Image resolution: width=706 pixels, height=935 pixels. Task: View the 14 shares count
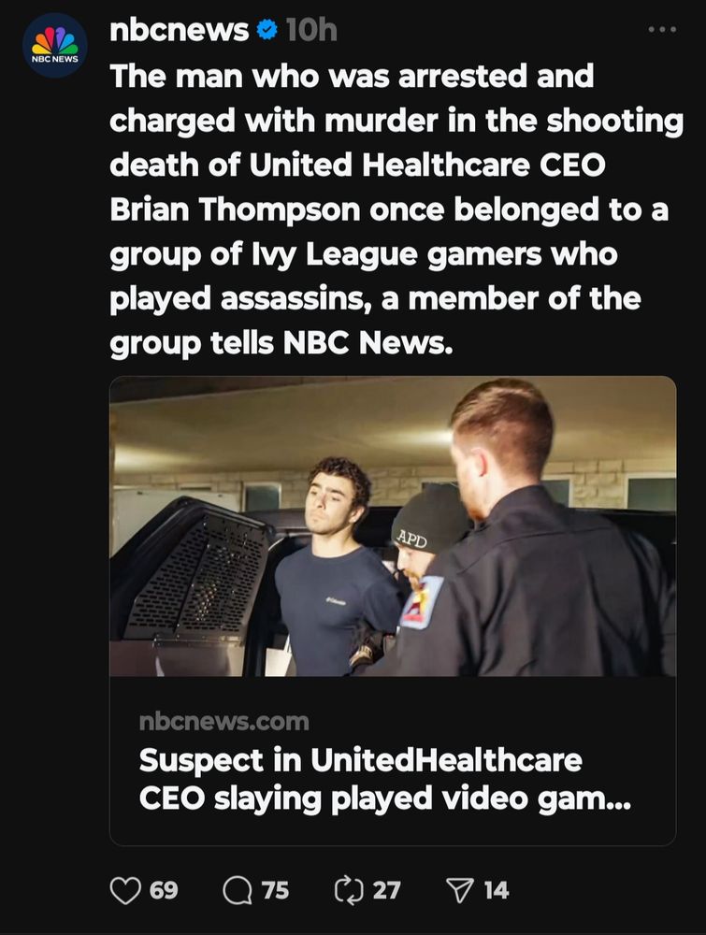pos(497,890)
